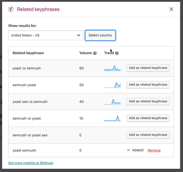The height and width of the screenshot is (172, 183).
Task: Click the trend chart for 'yoast vs semrush'
Action: 112,68
